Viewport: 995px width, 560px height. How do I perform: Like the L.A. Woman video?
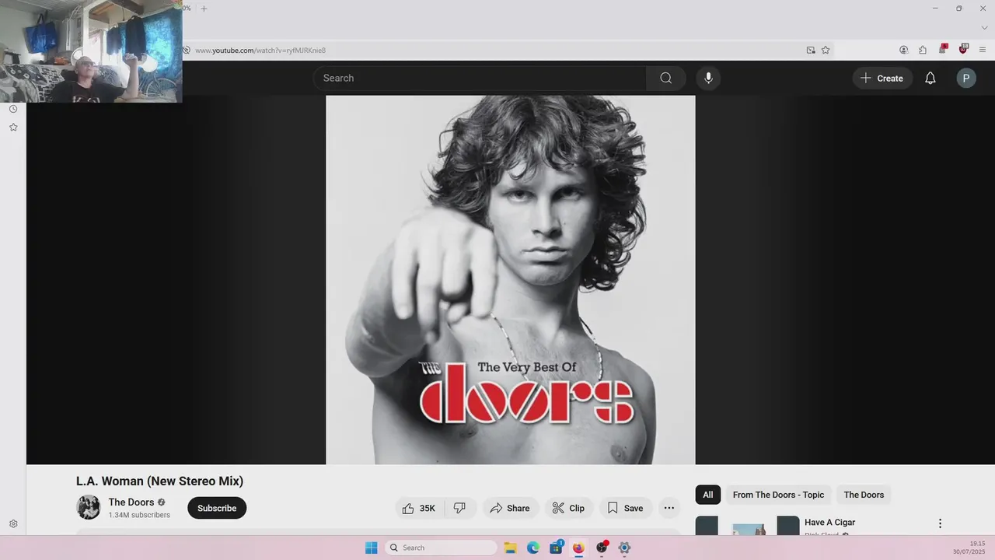click(x=420, y=508)
